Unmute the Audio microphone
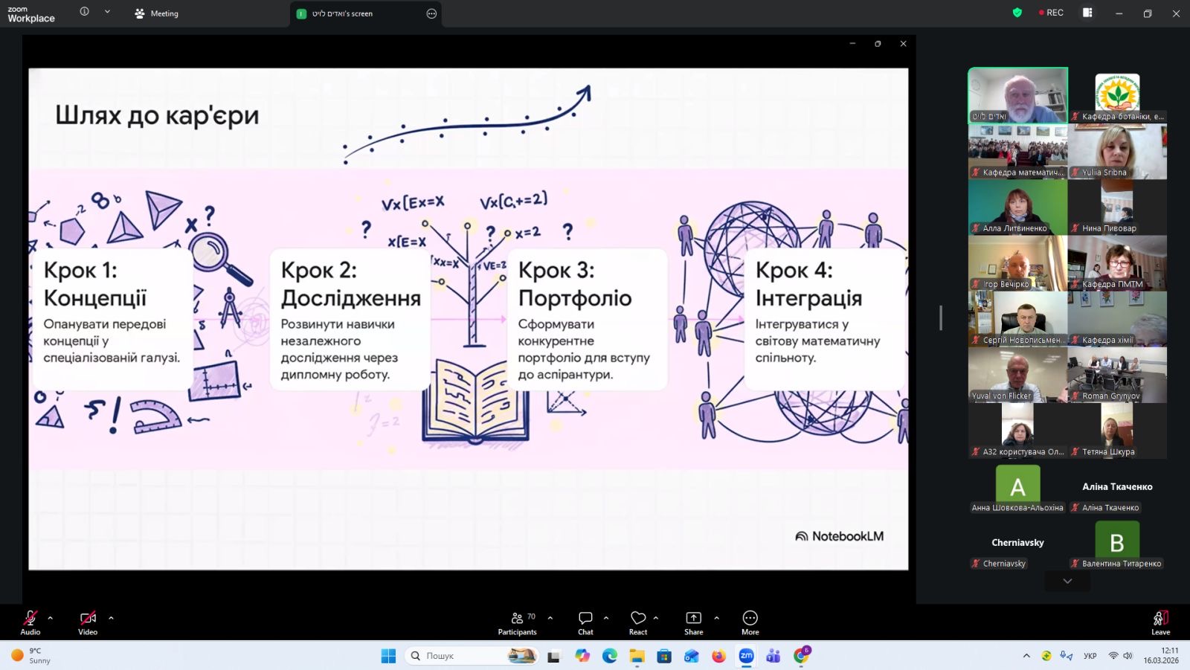Image resolution: width=1190 pixels, height=670 pixels. point(30,622)
